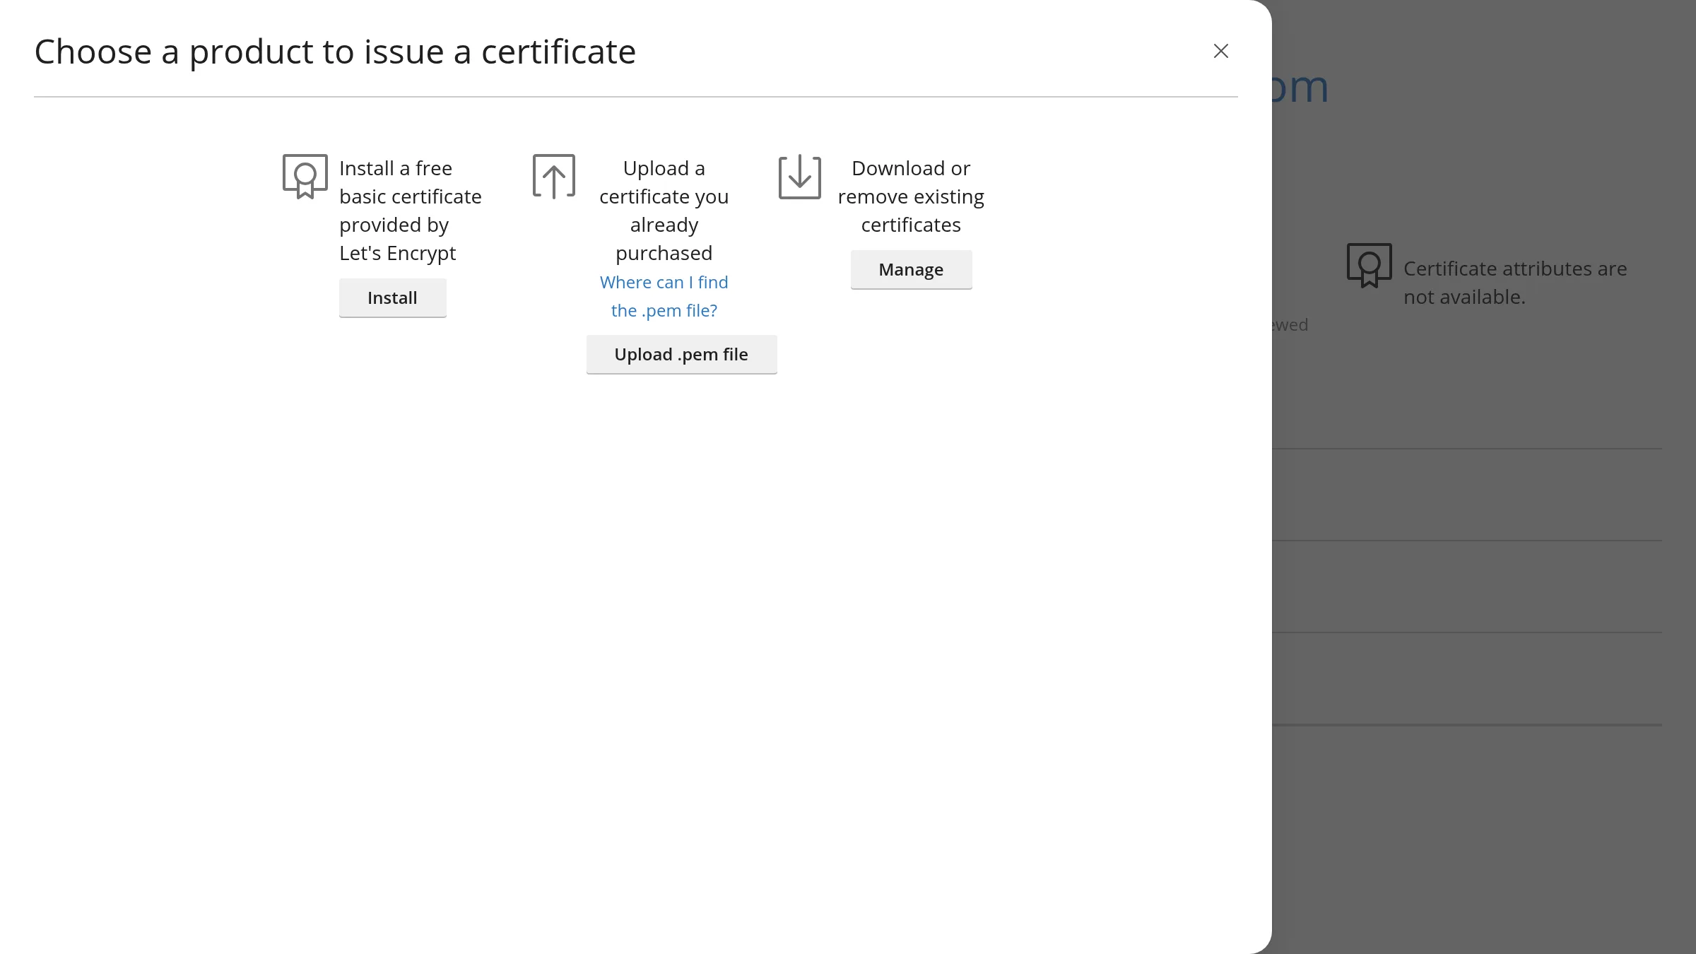Click the certificate ribbon icon beside Install a free
Image resolution: width=1696 pixels, height=954 pixels.
[x=305, y=177]
